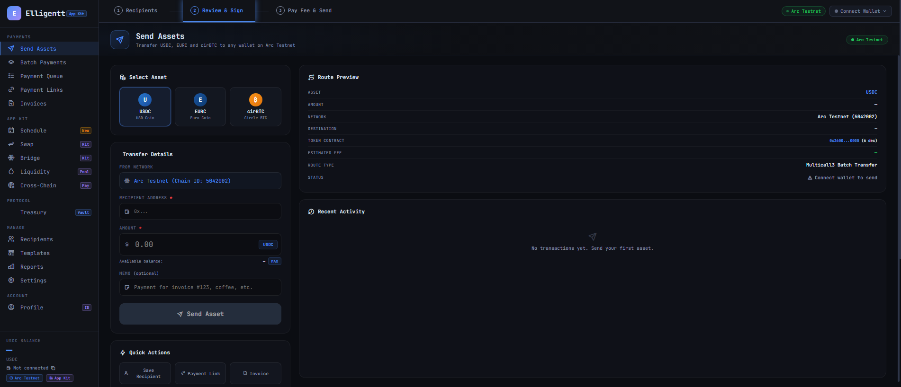
Task: Click the Send Asset button
Action: [200, 314]
